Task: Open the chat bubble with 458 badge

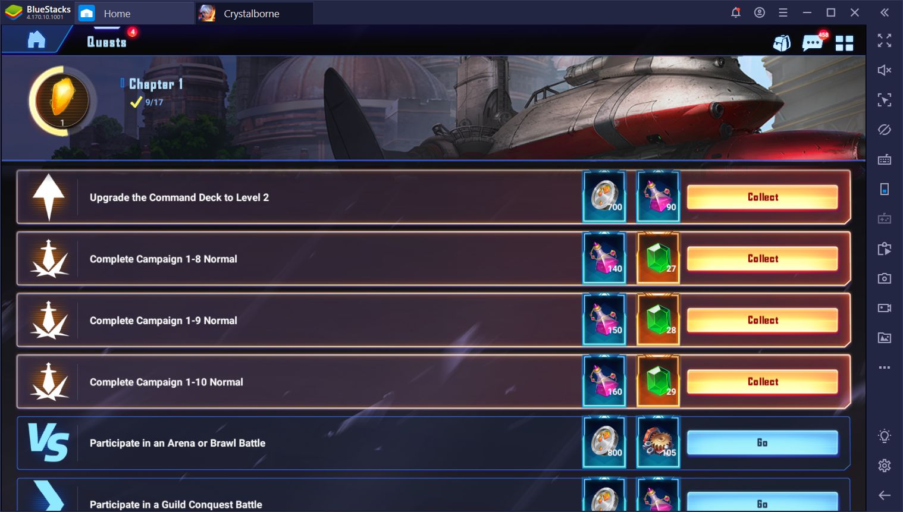Action: coord(813,42)
